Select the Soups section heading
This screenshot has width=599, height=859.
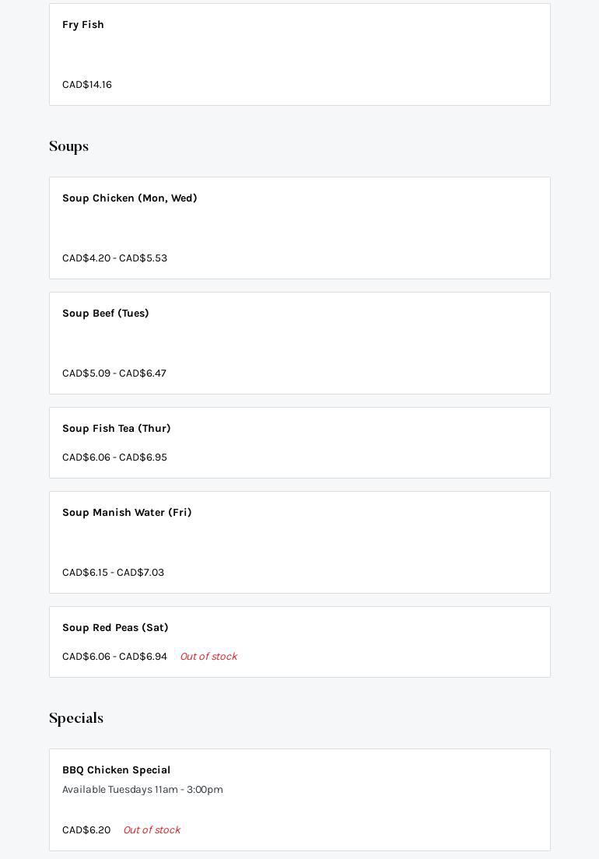pyautogui.click(x=68, y=146)
